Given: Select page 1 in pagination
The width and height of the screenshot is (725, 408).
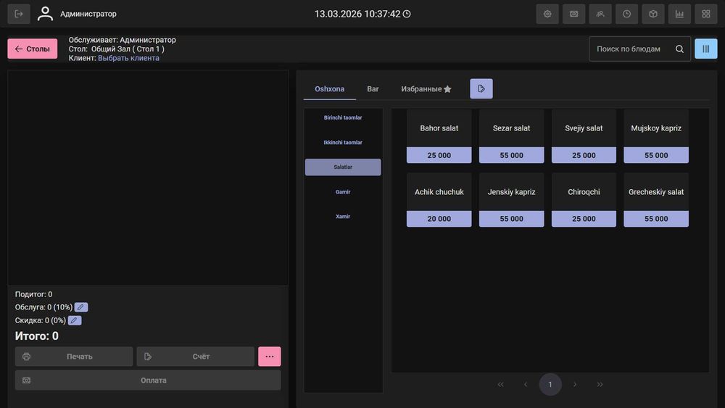Looking at the screenshot, I should pyautogui.click(x=550, y=384).
